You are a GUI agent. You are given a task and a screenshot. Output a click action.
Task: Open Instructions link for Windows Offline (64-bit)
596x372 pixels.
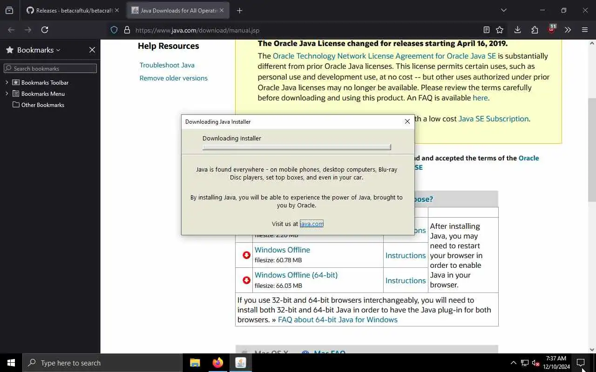pos(406,280)
